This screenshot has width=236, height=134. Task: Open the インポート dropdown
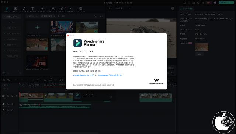point(32,16)
